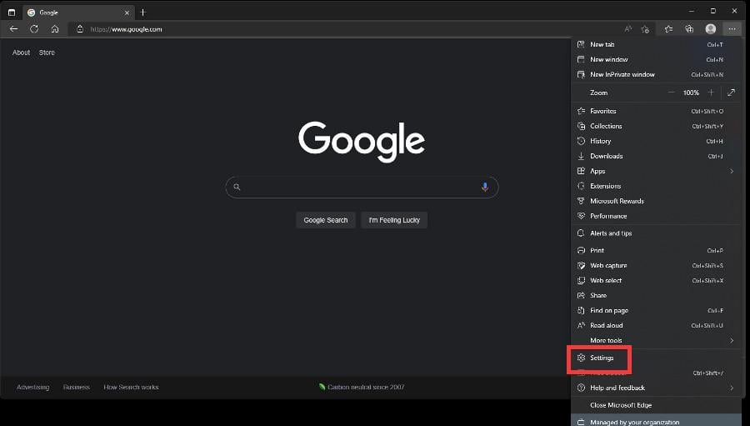Select Find on page
Viewport: 750px width, 426px height.
656,311
